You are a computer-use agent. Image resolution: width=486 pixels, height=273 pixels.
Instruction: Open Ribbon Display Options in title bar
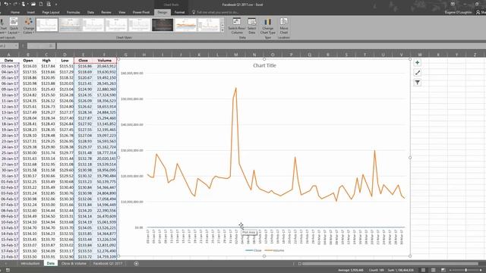[x=453, y=4]
